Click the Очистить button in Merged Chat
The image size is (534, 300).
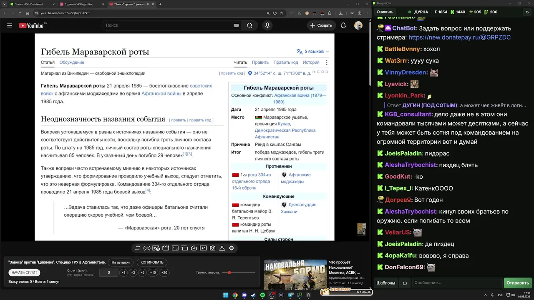click(385, 12)
